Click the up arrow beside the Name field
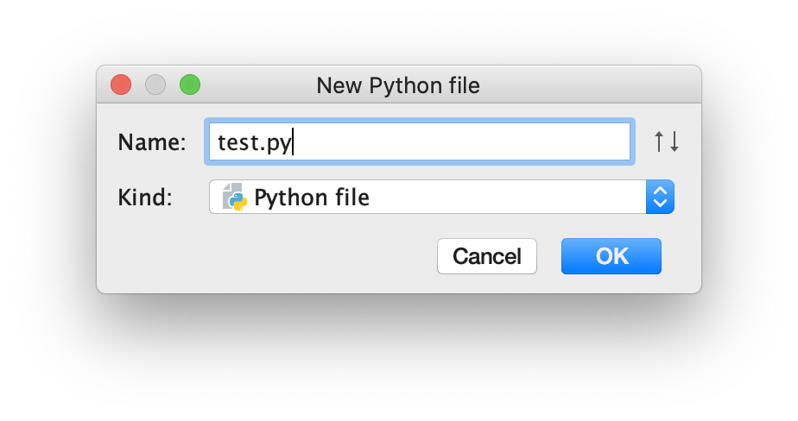Screen dimensions: 798x421 660,141
